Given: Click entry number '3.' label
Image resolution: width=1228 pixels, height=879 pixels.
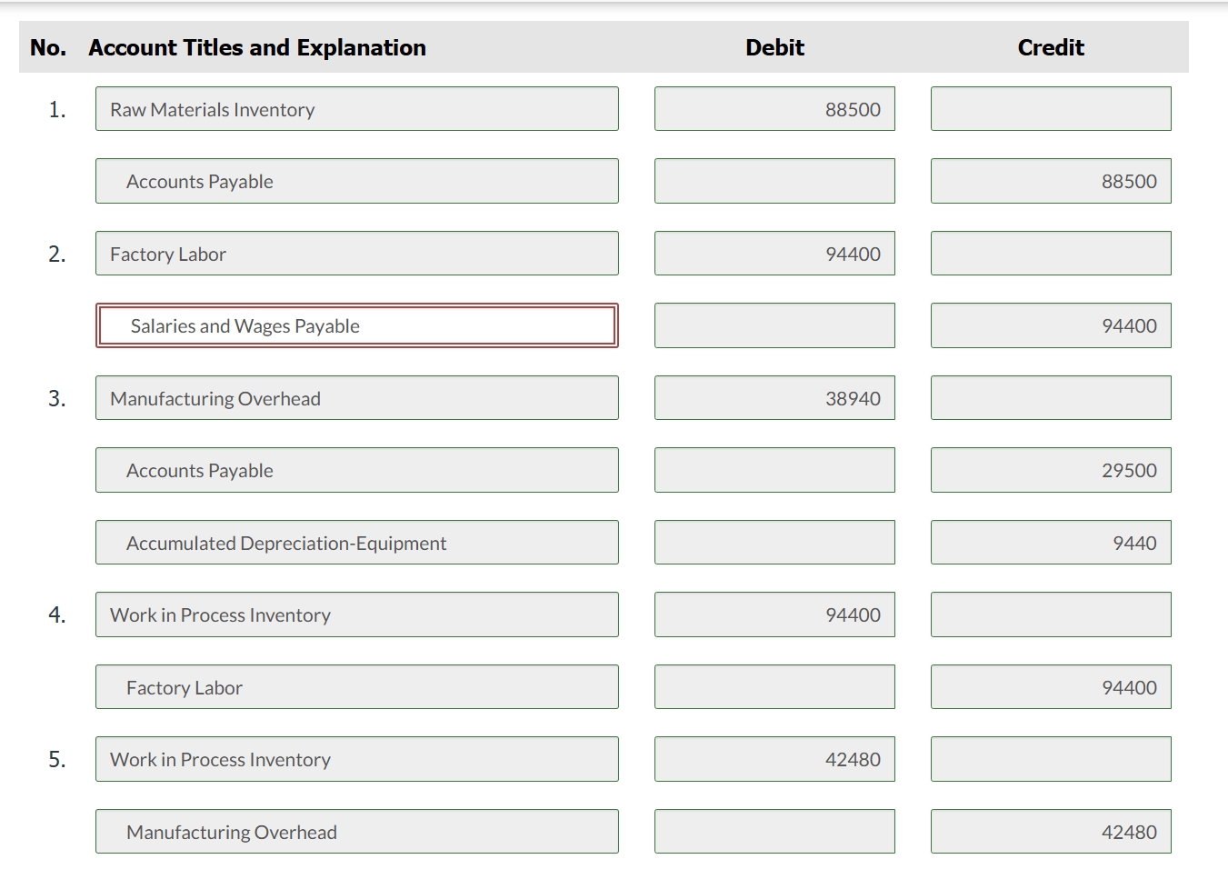Looking at the screenshot, I should click(57, 398).
